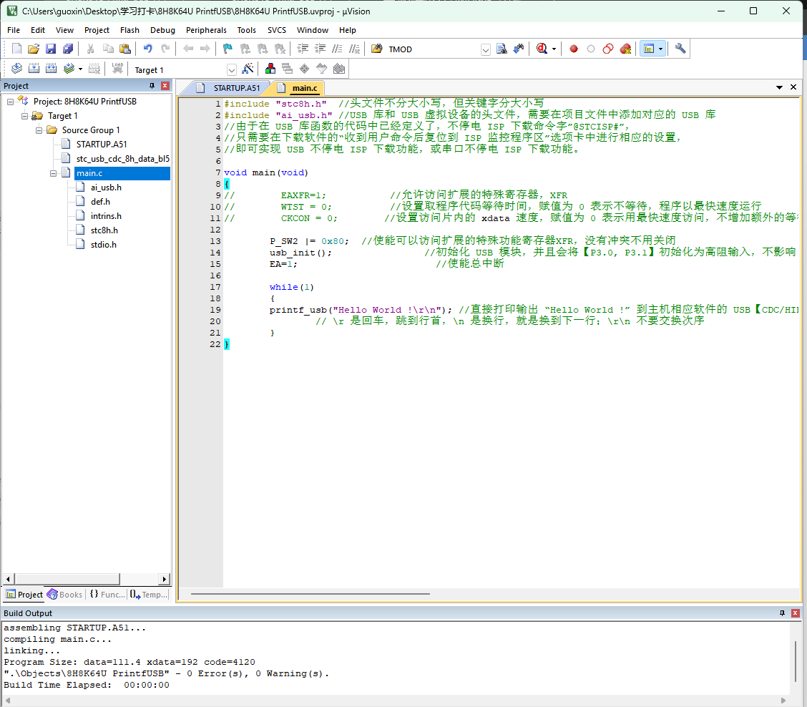The image size is (807, 707).
Task: Toggle pin on Project panel
Action: [152, 86]
